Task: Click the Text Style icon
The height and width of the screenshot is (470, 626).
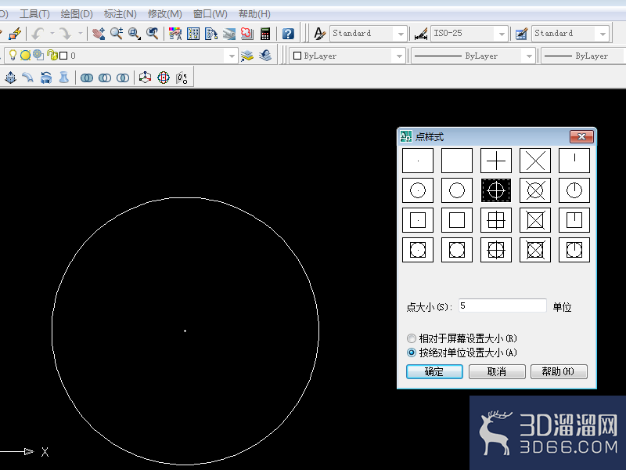Action: 319,33
